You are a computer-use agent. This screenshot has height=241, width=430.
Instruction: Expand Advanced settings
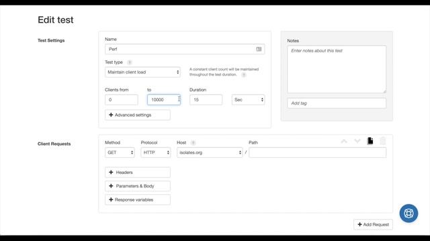[137, 115]
